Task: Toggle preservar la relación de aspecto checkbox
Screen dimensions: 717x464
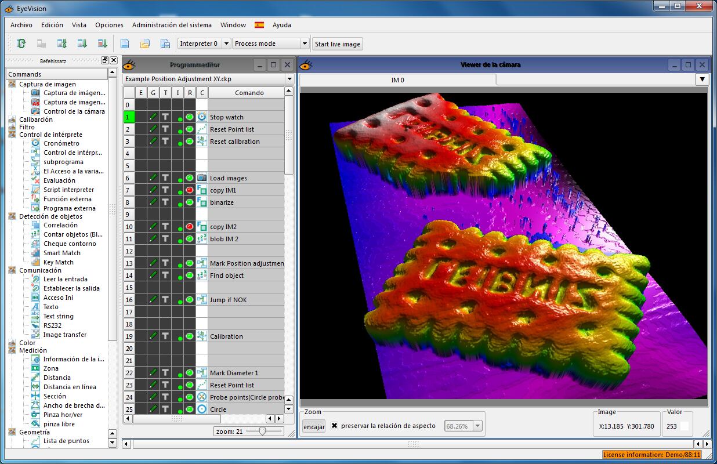Action: [334, 426]
